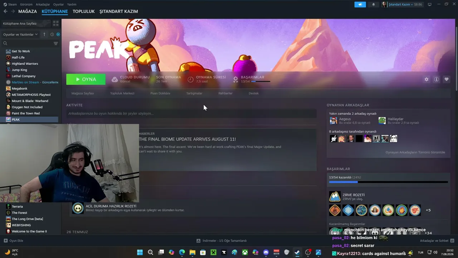Screen dimensions: 458x258
Task: Open the Oyunlar menu
Action: tap(59, 4)
